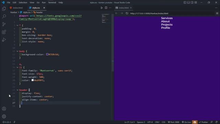Follow the About link in preview
The height and width of the screenshot is (124, 220).
coord(165,21)
